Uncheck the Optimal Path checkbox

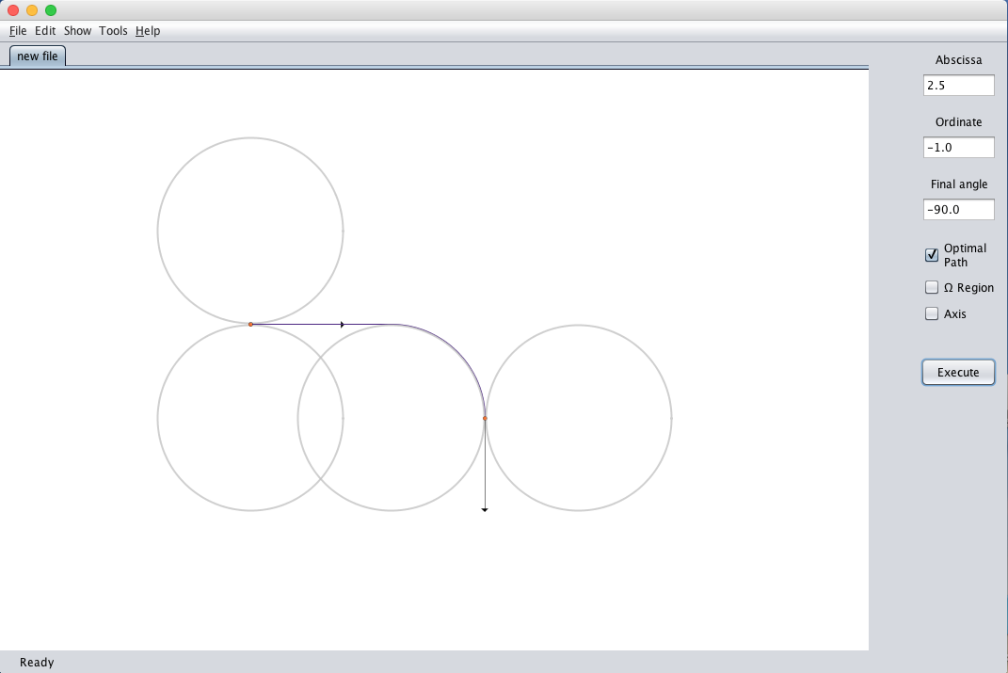point(932,255)
